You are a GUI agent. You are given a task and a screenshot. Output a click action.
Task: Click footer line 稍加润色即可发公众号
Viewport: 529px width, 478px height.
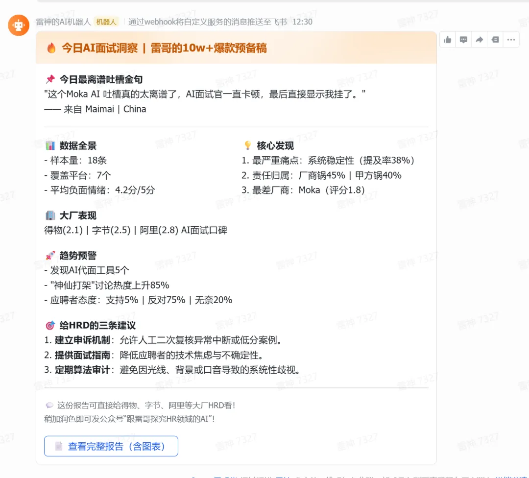click(129, 419)
